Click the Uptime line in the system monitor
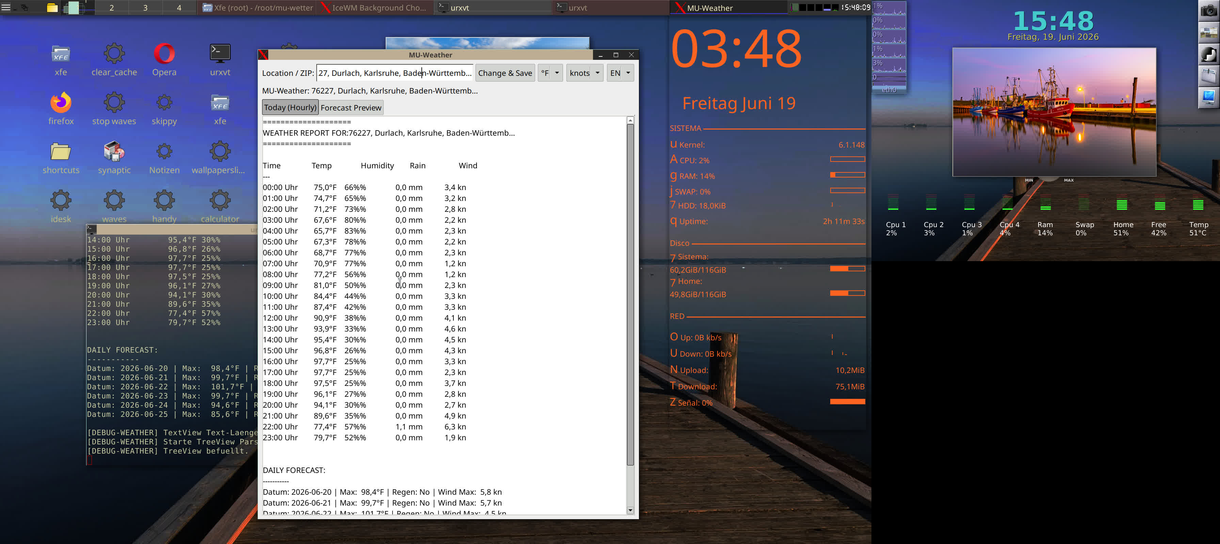 767,221
